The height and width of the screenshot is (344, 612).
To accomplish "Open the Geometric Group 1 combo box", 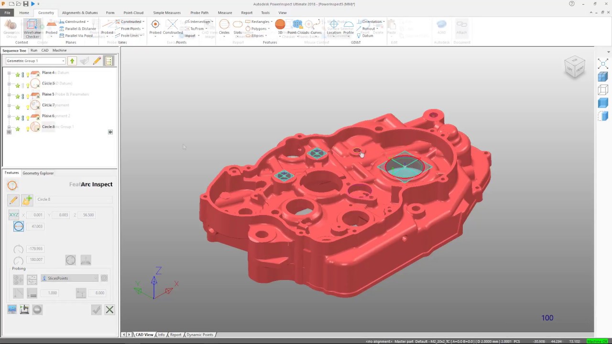I will pyautogui.click(x=35, y=61).
